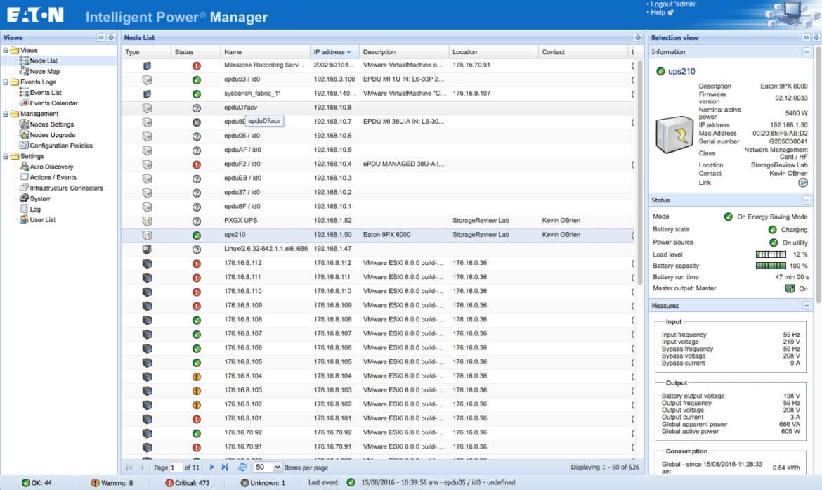Click type icon of sysbench_fabric_11 row

pyautogui.click(x=148, y=94)
